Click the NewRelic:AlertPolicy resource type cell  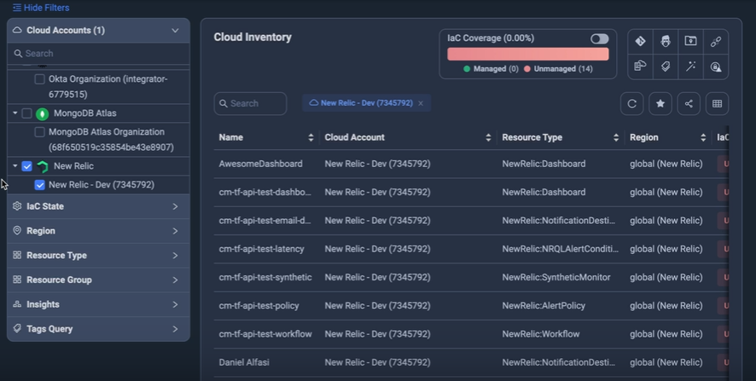click(x=544, y=305)
